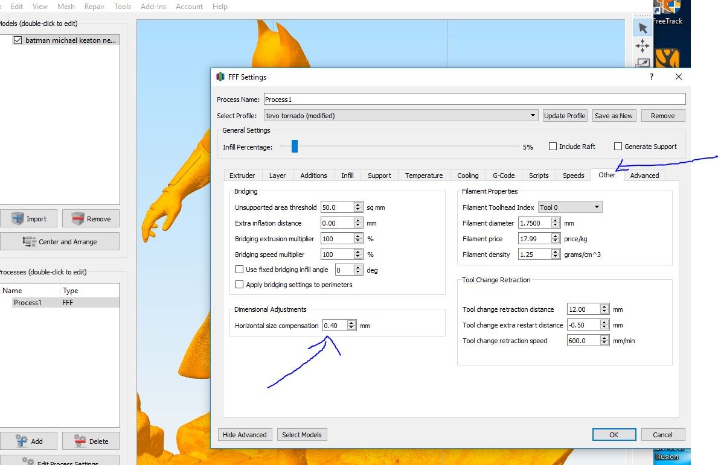The image size is (718, 465).
Task: Open the Tools menu
Action: pyautogui.click(x=123, y=7)
